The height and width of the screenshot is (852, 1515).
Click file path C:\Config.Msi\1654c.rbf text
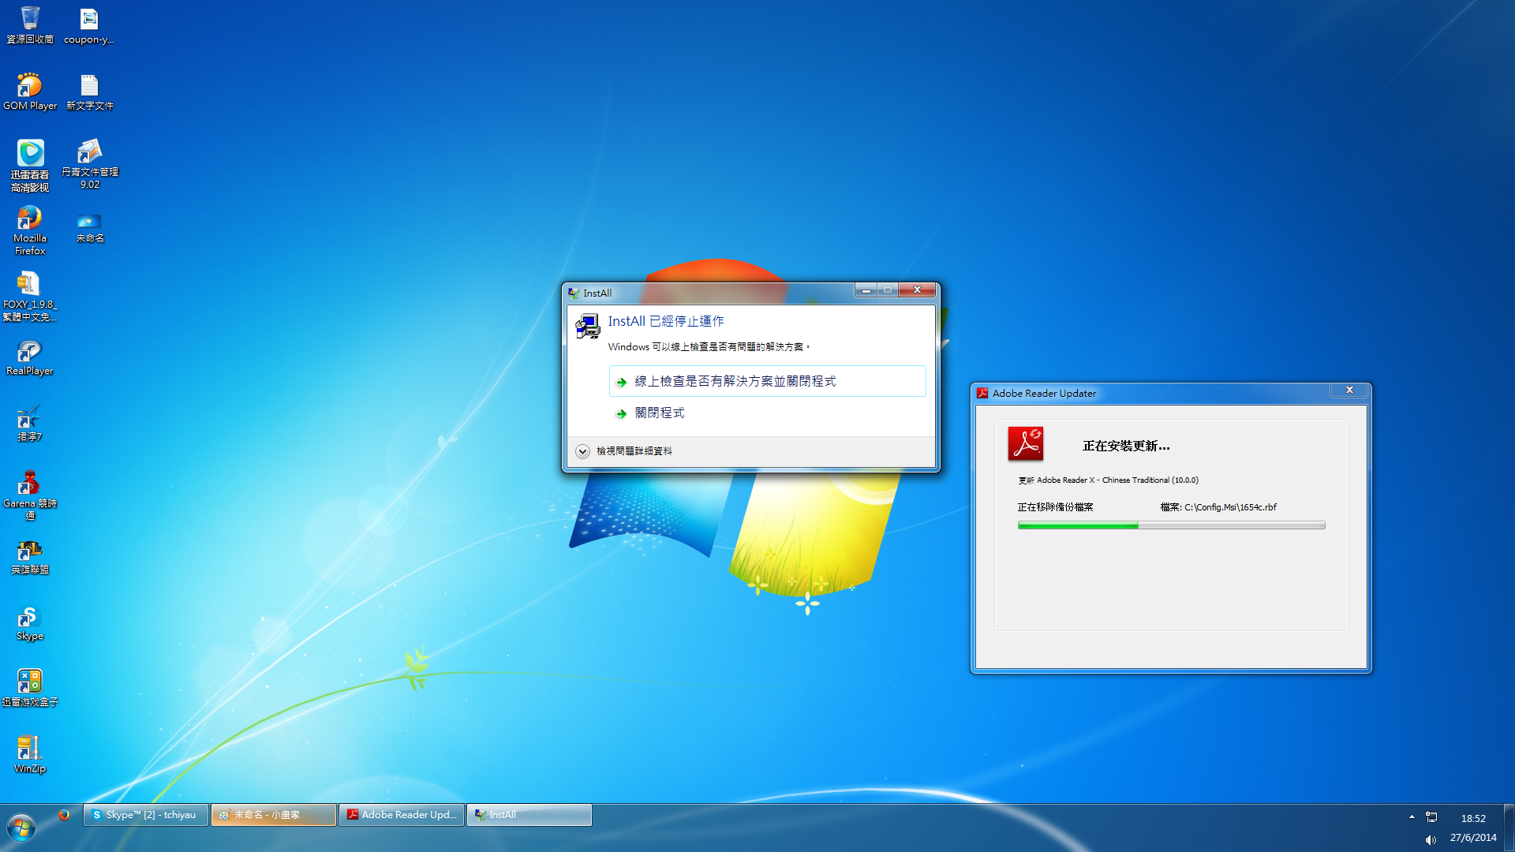click(x=1230, y=507)
